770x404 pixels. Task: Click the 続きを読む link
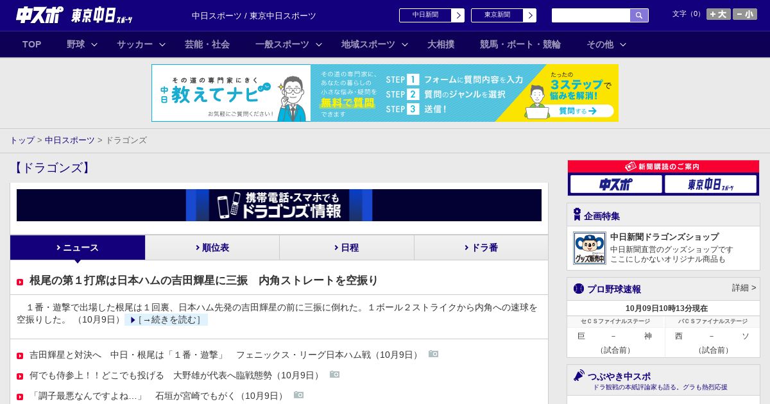point(166,319)
